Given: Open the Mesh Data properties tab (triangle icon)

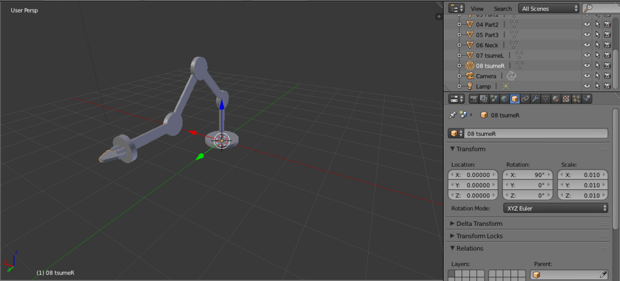Looking at the screenshot, I should point(546,99).
